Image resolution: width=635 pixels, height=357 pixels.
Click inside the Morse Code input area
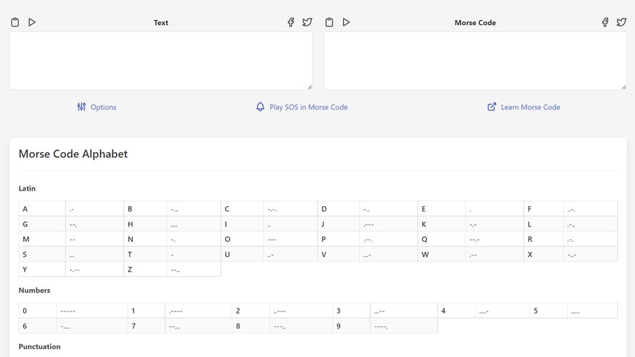click(x=475, y=61)
